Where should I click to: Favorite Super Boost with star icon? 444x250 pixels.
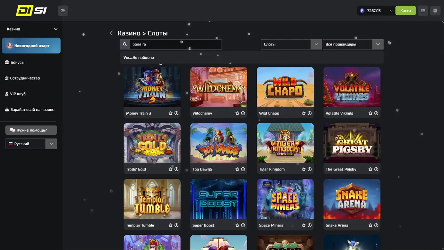[x=237, y=225]
